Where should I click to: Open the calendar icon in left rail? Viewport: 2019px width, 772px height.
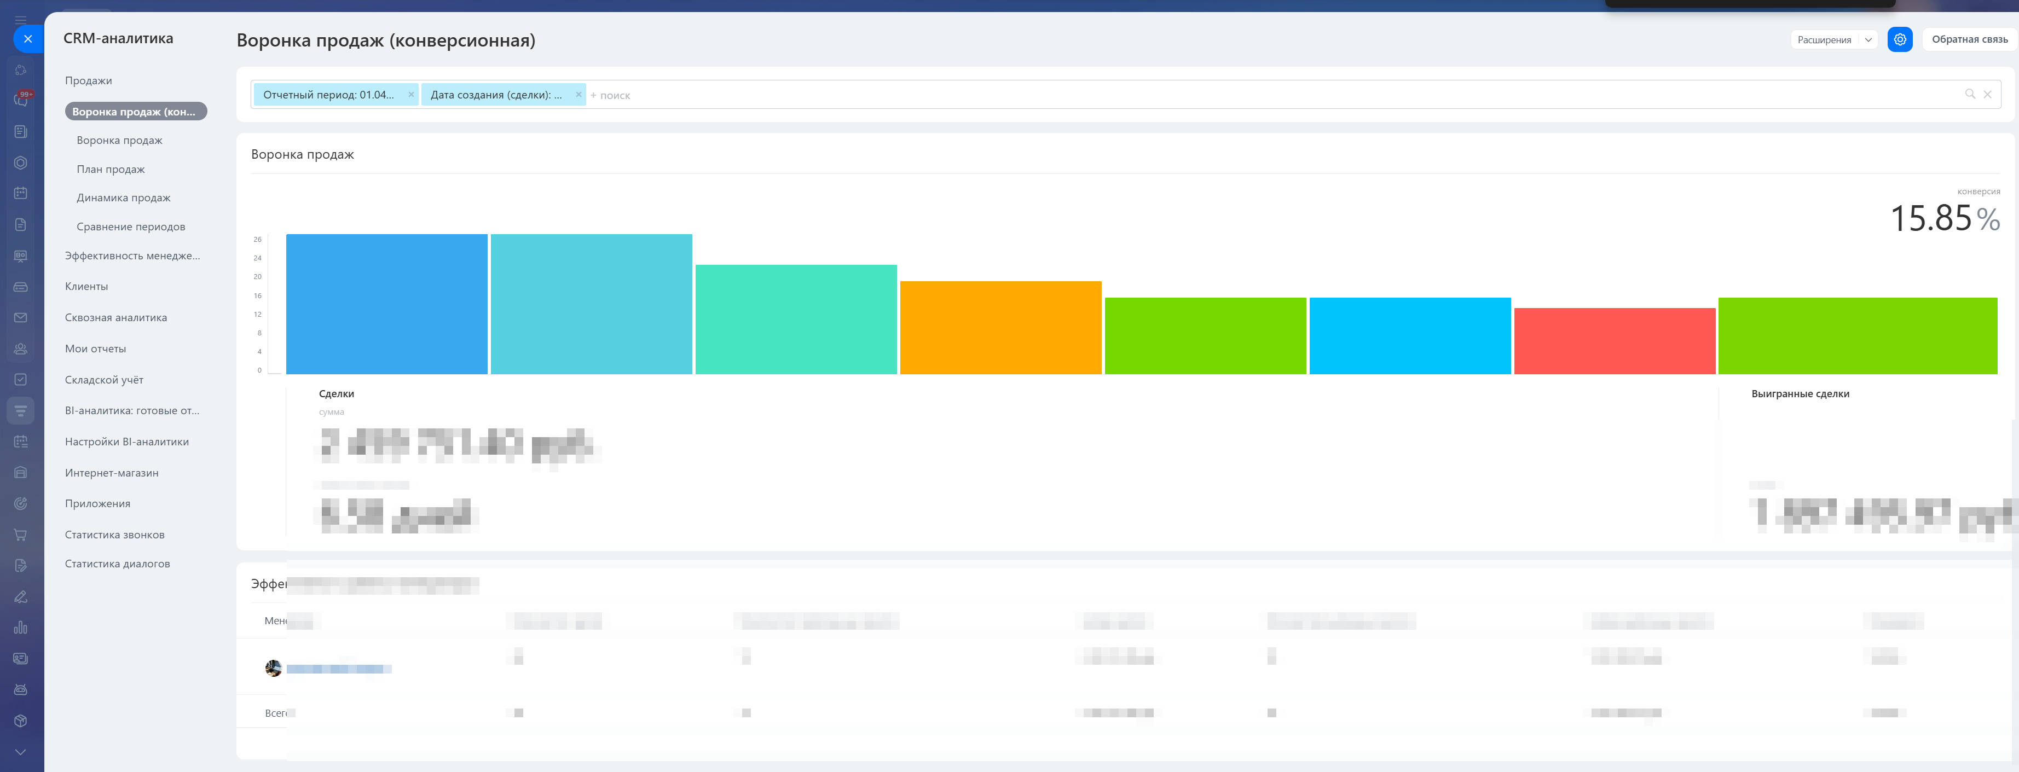coord(20,194)
